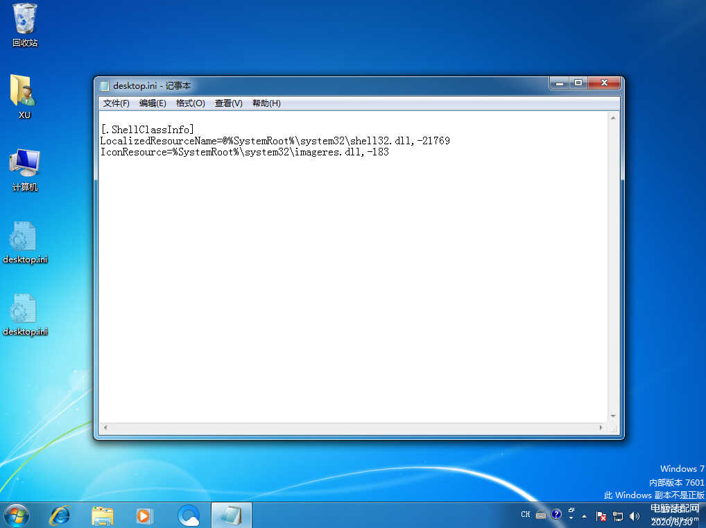Click the vertical scrollbar up arrow in Notepad
Screen dimensions: 706x528
[x=613, y=118]
